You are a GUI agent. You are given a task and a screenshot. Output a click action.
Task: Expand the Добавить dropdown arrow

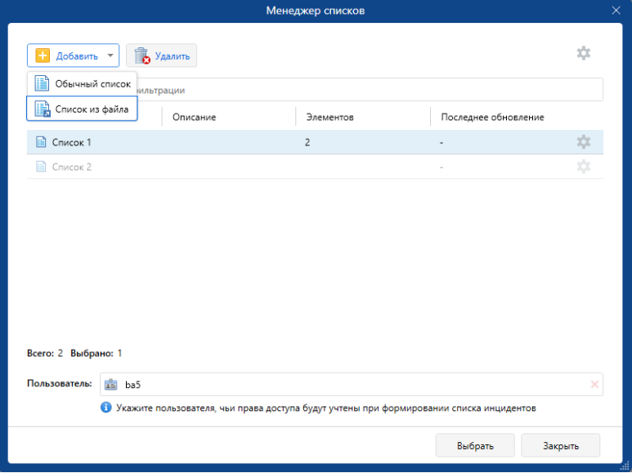(110, 56)
